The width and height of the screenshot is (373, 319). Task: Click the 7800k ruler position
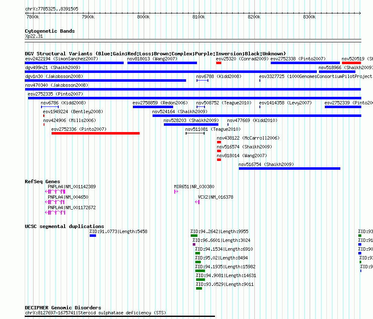point(33,17)
